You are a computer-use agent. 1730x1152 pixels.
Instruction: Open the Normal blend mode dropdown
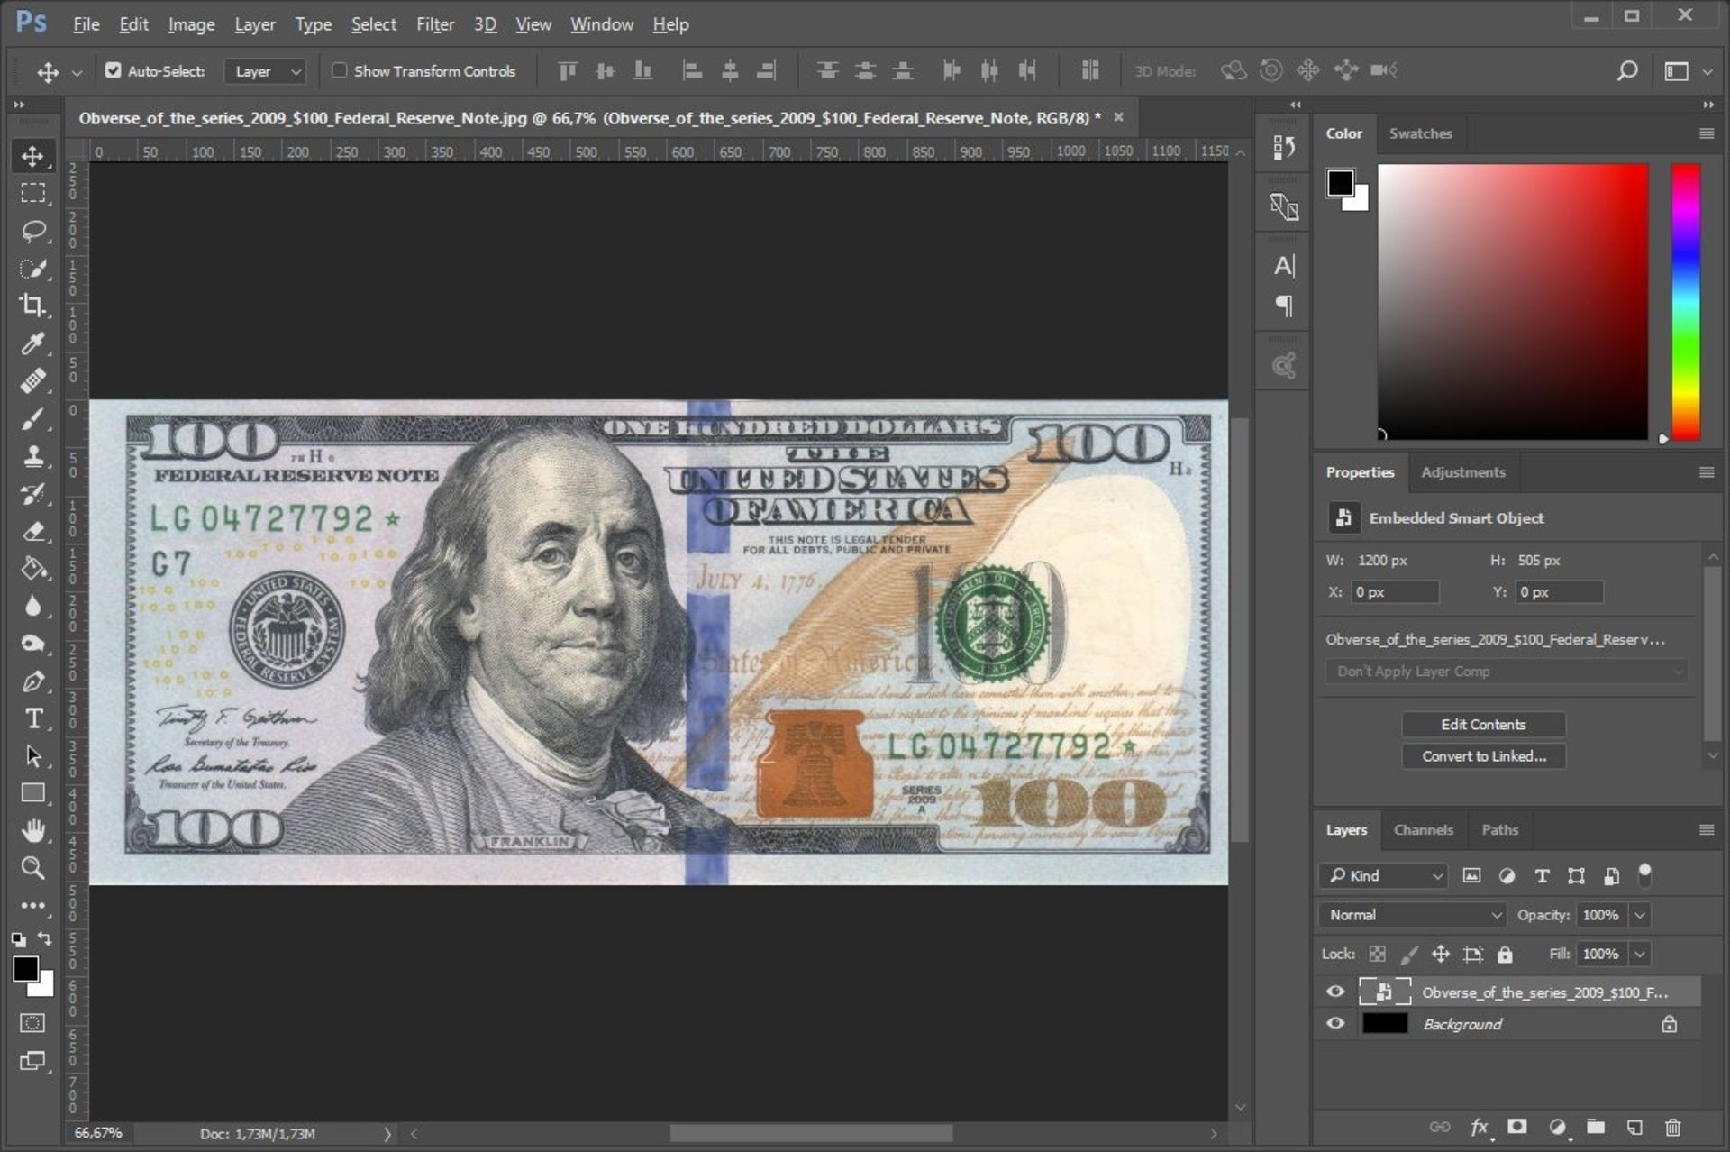[1412, 915]
